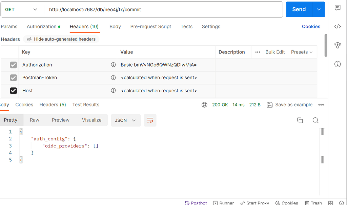Send the request
Viewport: 347px width, 205px height.
tap(299, 9)
